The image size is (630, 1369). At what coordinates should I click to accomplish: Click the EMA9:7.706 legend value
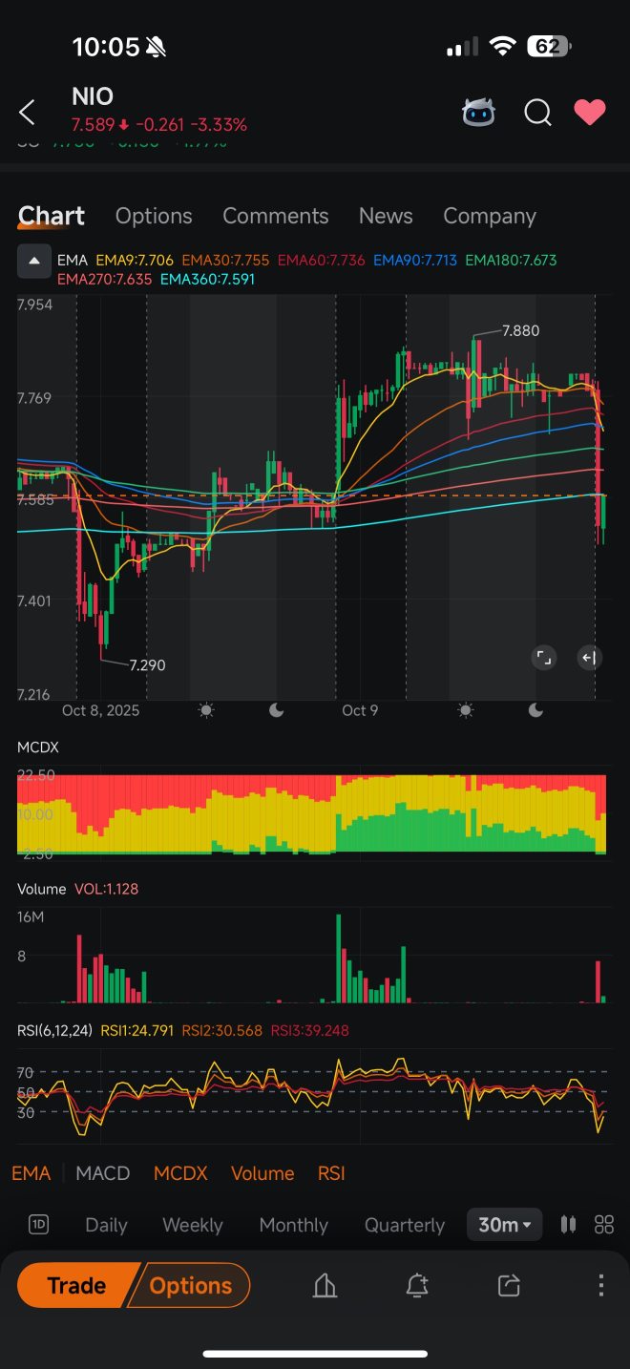point(135,260)
